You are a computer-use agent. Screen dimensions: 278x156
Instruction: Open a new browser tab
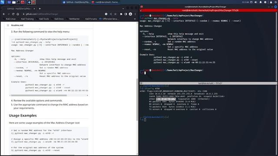click(x=40, y=9)
